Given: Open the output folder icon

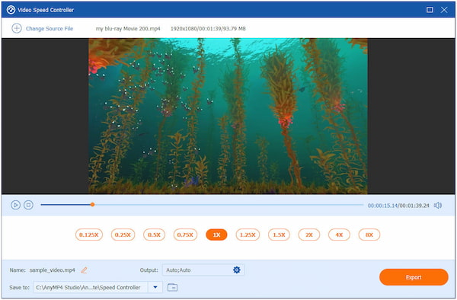Looking at the screenshot, I should pos(173,288).
